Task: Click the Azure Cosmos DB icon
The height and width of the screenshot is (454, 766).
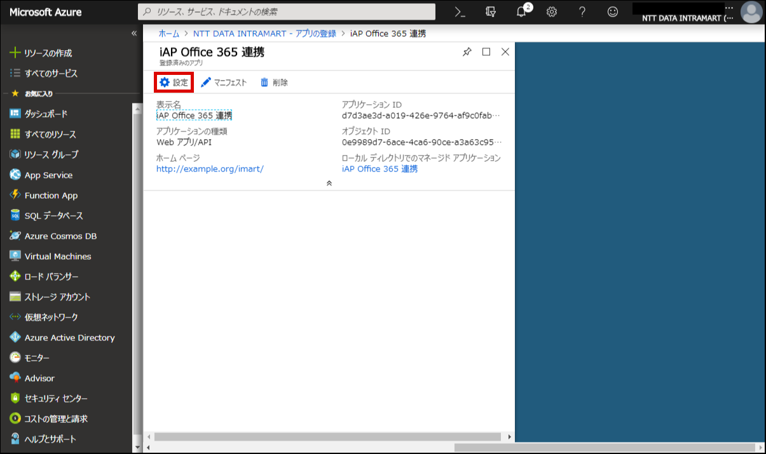Action: [x=15, y=236]
